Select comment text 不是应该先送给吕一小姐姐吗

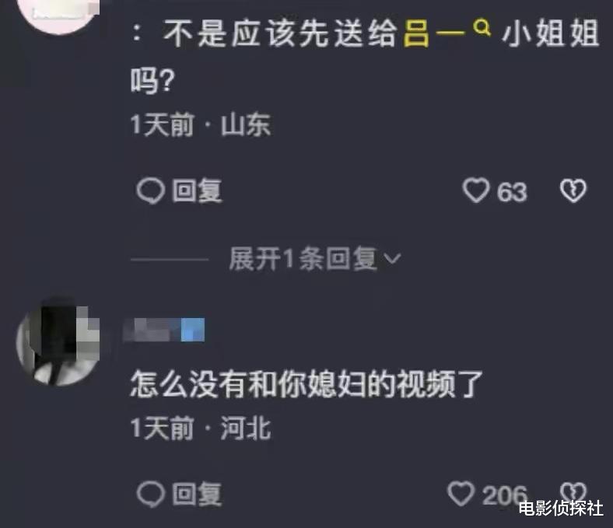[x=364, y=55]
